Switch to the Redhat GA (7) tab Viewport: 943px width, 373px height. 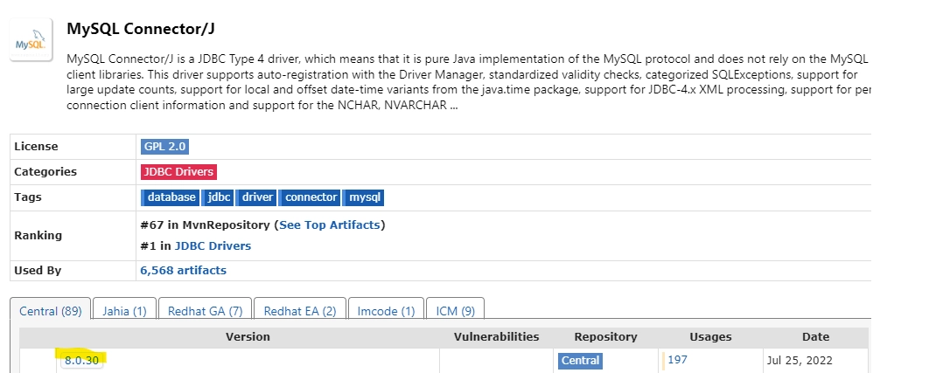click(206, 311)
